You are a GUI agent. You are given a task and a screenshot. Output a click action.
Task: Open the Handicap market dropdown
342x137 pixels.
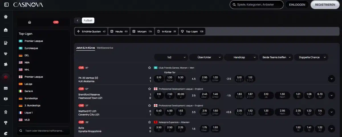(x=241, y=57)
